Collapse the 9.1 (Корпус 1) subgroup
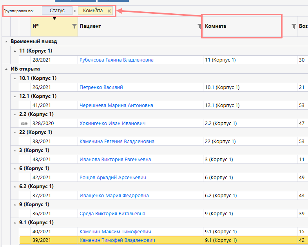 coord(15,223)
